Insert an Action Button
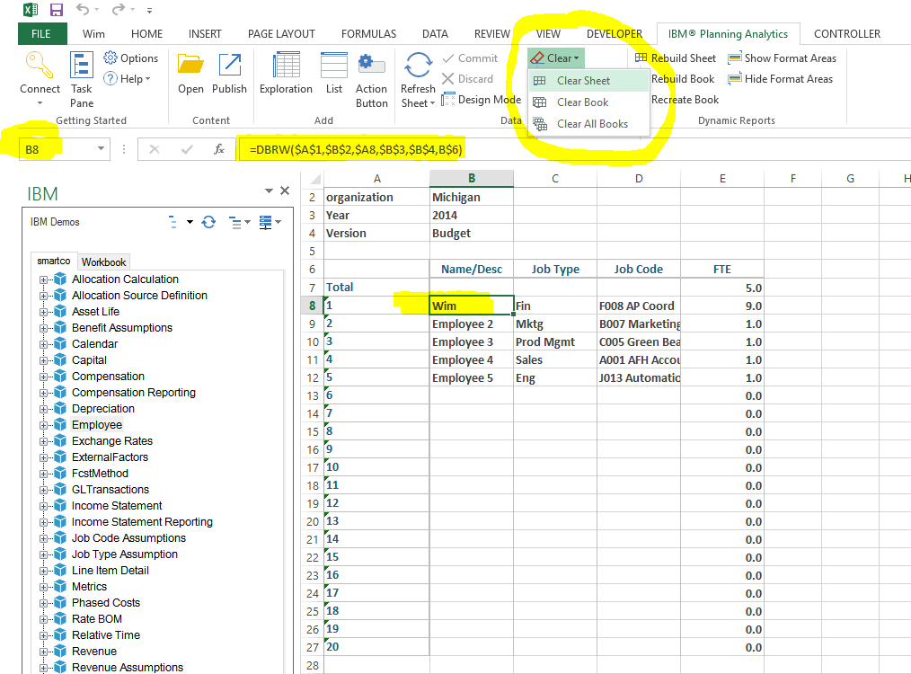Image resolution: width=911 pixels, height=674 pixels. [371, 80]
